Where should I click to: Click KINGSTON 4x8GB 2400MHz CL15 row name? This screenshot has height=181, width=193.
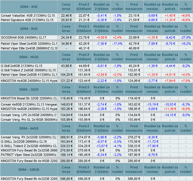[29, 109]
